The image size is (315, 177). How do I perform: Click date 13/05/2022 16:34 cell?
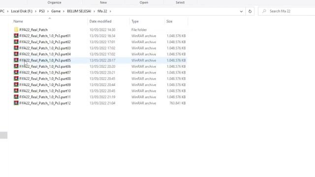[102, 36]
